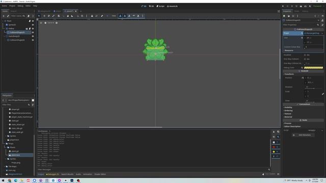This screenshot has height=183, width=326.
Task: Choose the Select Mode tool in the canvas toolbar
Action: point(39,16)
